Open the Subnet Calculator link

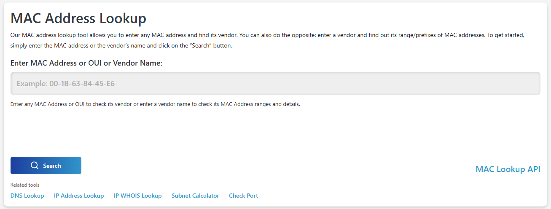pos(195,196)
